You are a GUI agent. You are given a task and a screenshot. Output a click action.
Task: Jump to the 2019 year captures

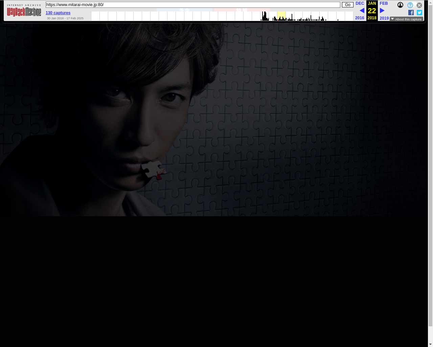coord(384,18)
